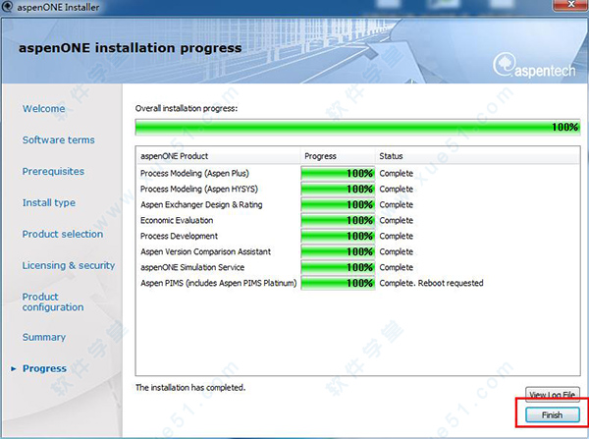Screen dimensions: 589x439
Task: Click the overall installation progress bar
Action: click(x=357, y=127)
